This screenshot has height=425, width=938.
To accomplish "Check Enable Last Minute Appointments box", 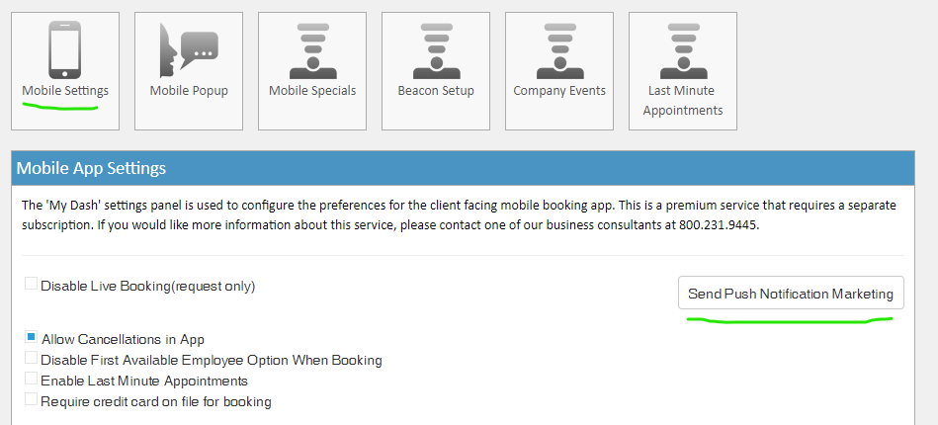I will [x=31, y=379].
